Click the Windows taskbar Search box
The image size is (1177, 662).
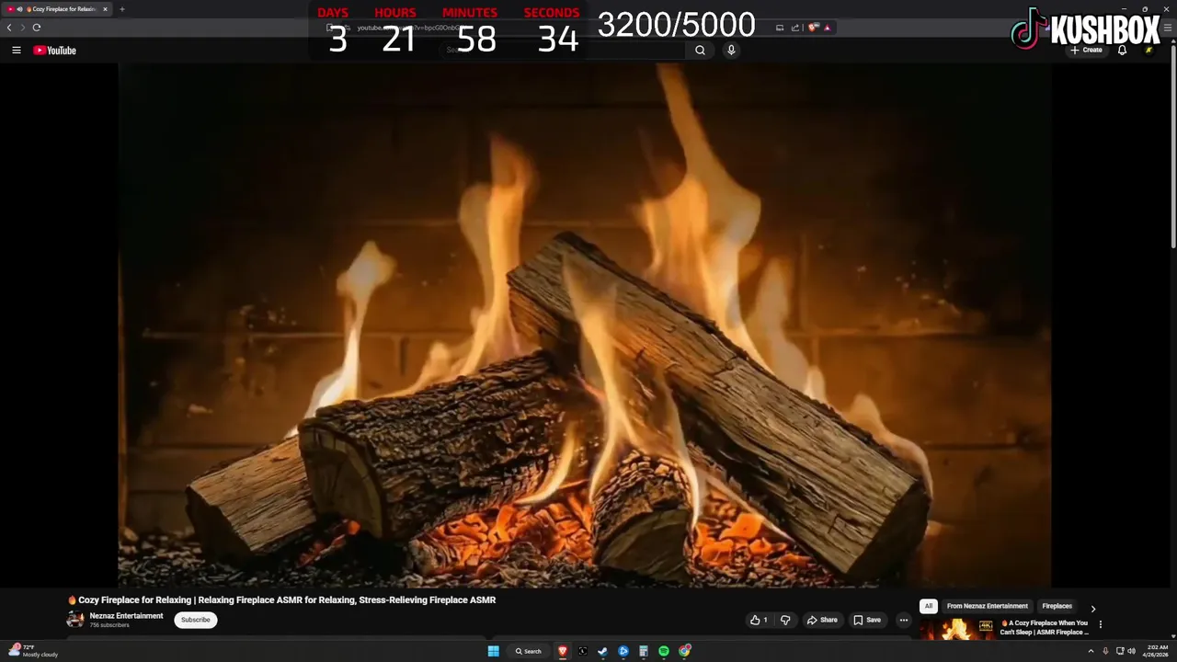[x=529, y=651]
